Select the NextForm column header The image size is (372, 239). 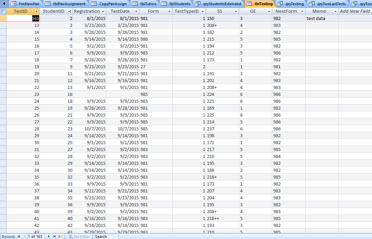(x=286, y=11)
